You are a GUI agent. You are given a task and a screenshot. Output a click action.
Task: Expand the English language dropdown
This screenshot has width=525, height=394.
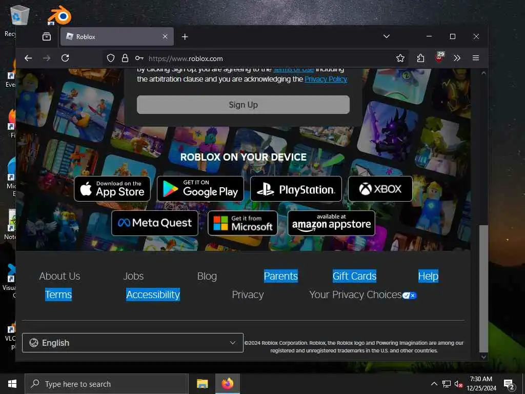click(133, 343)
